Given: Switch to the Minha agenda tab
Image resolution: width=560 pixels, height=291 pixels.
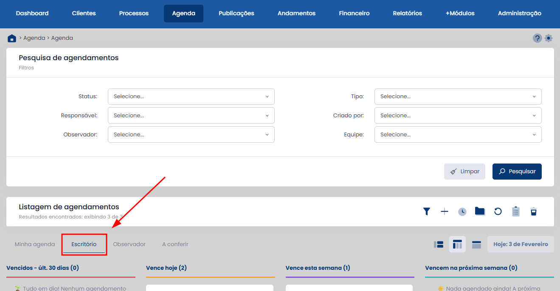Looking at the screenshot, I should (35, 244).
